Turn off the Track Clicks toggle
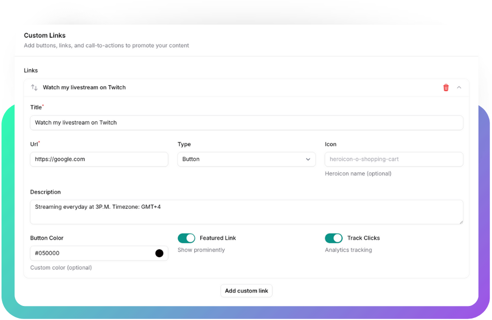This screenshot has width=492, height=320. pyautogui.click(x=333, y=238)
